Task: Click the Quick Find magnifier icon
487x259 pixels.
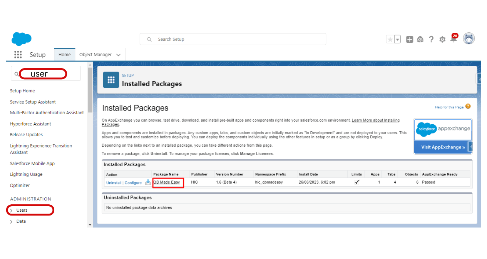Action: 17,74
